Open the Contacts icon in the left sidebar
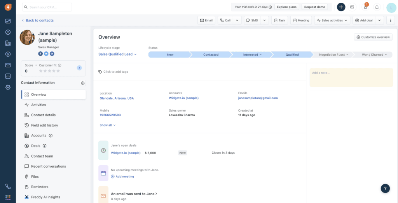 (8, 32)
